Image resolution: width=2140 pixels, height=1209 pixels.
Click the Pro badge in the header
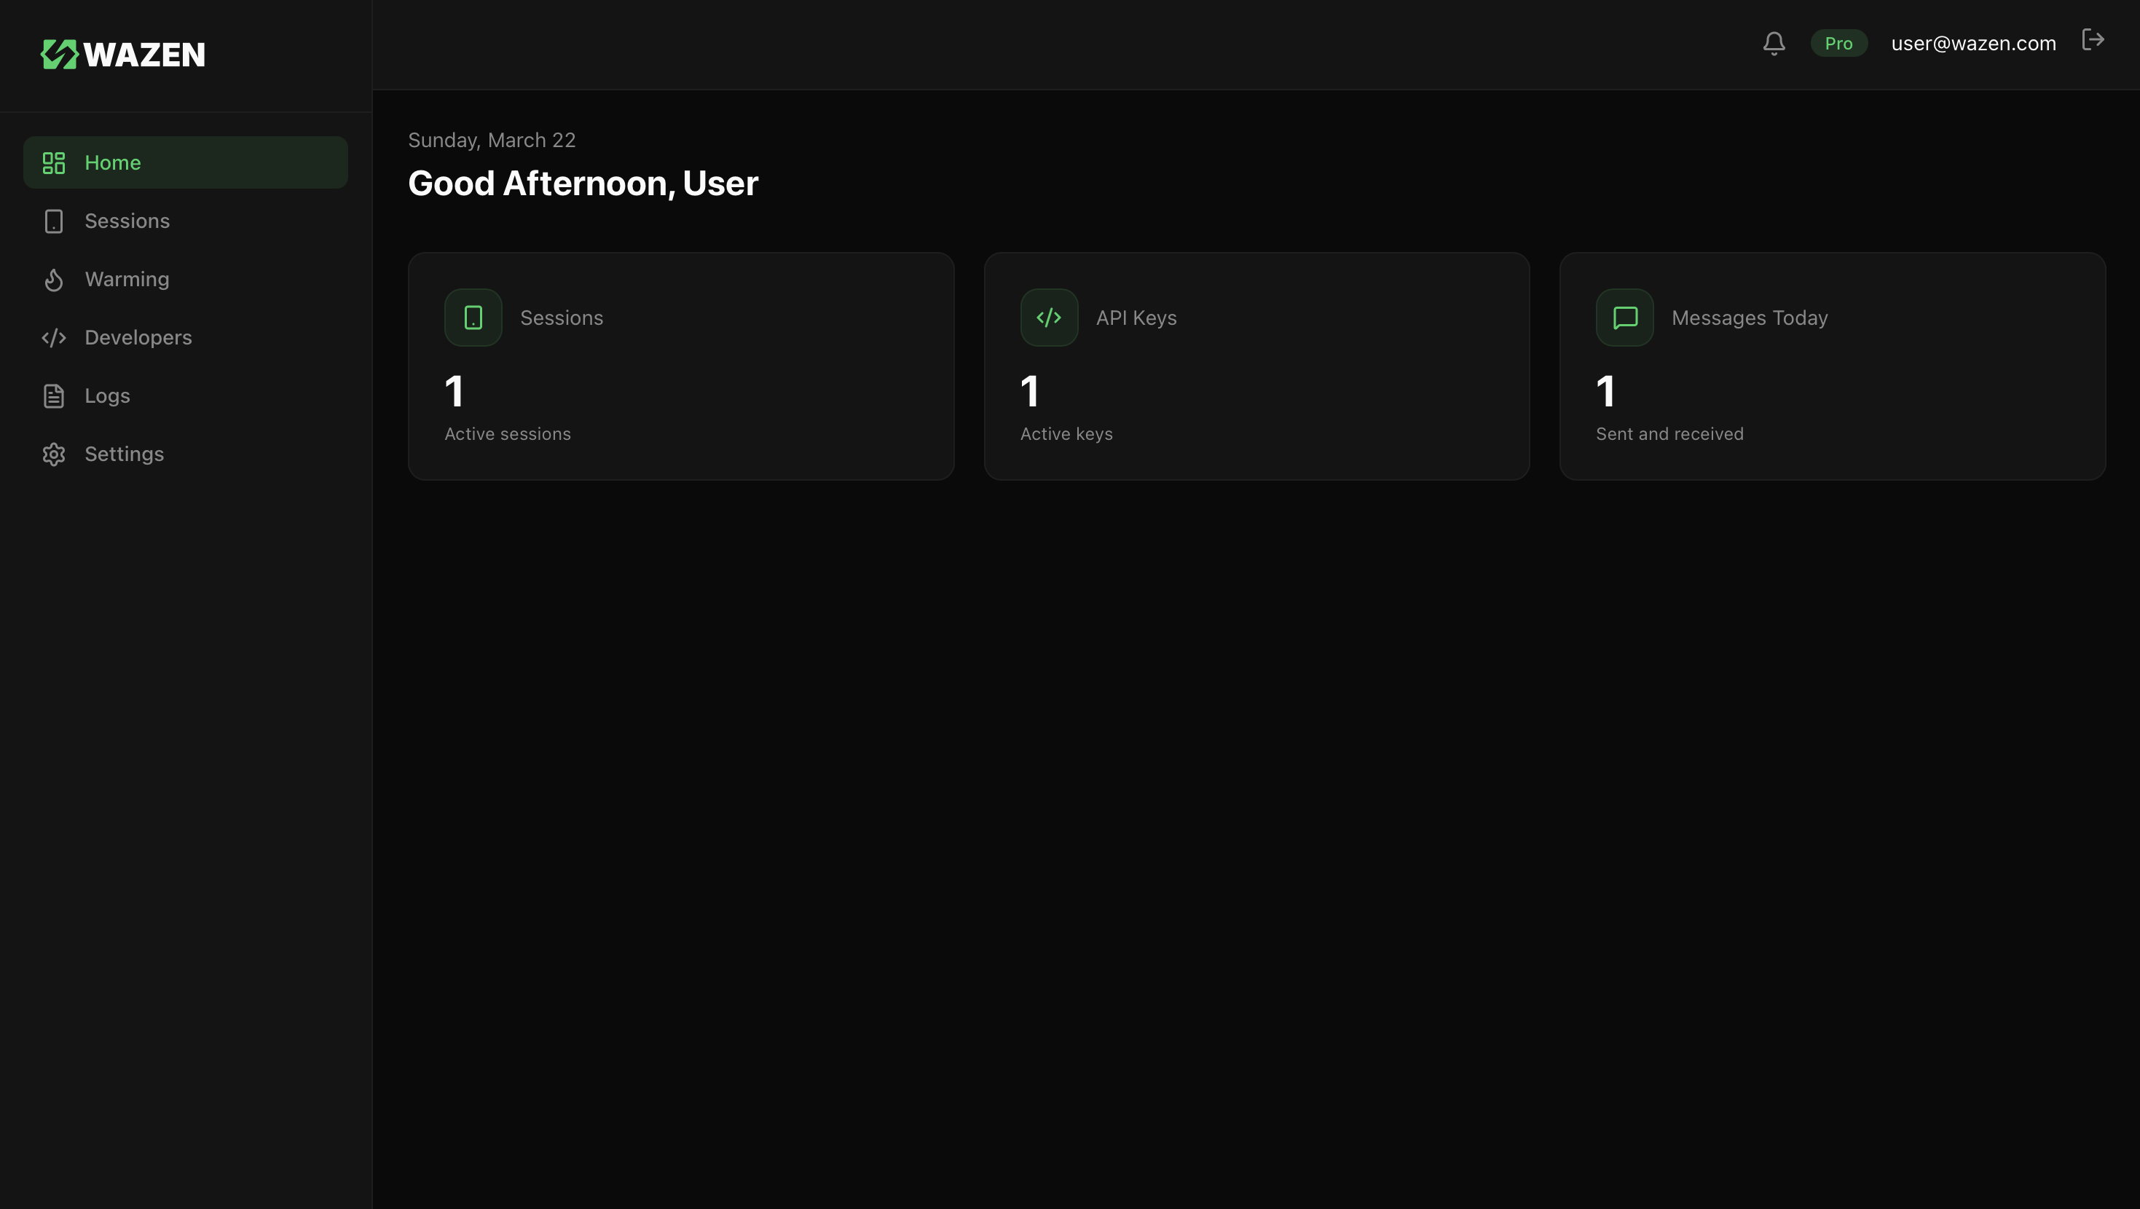(1839, 42)
